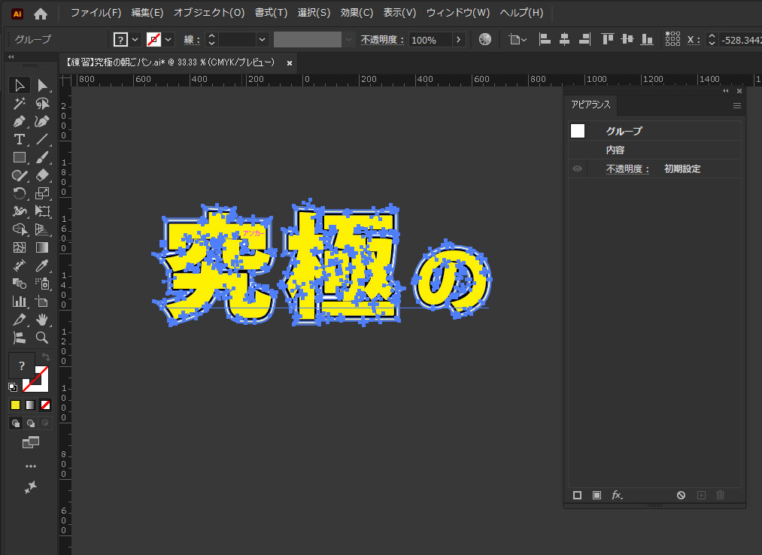Image resolution: width=762 pixels, height=555 pixels.
Task: Open the 効果(C) menu
Action: click(357, 13)
